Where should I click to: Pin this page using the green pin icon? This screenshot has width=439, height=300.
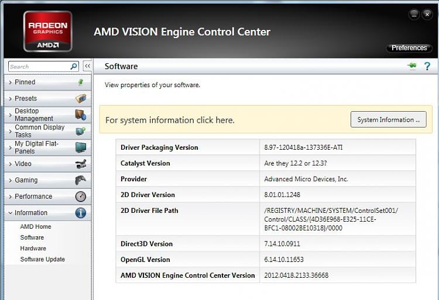pos(412,66)
